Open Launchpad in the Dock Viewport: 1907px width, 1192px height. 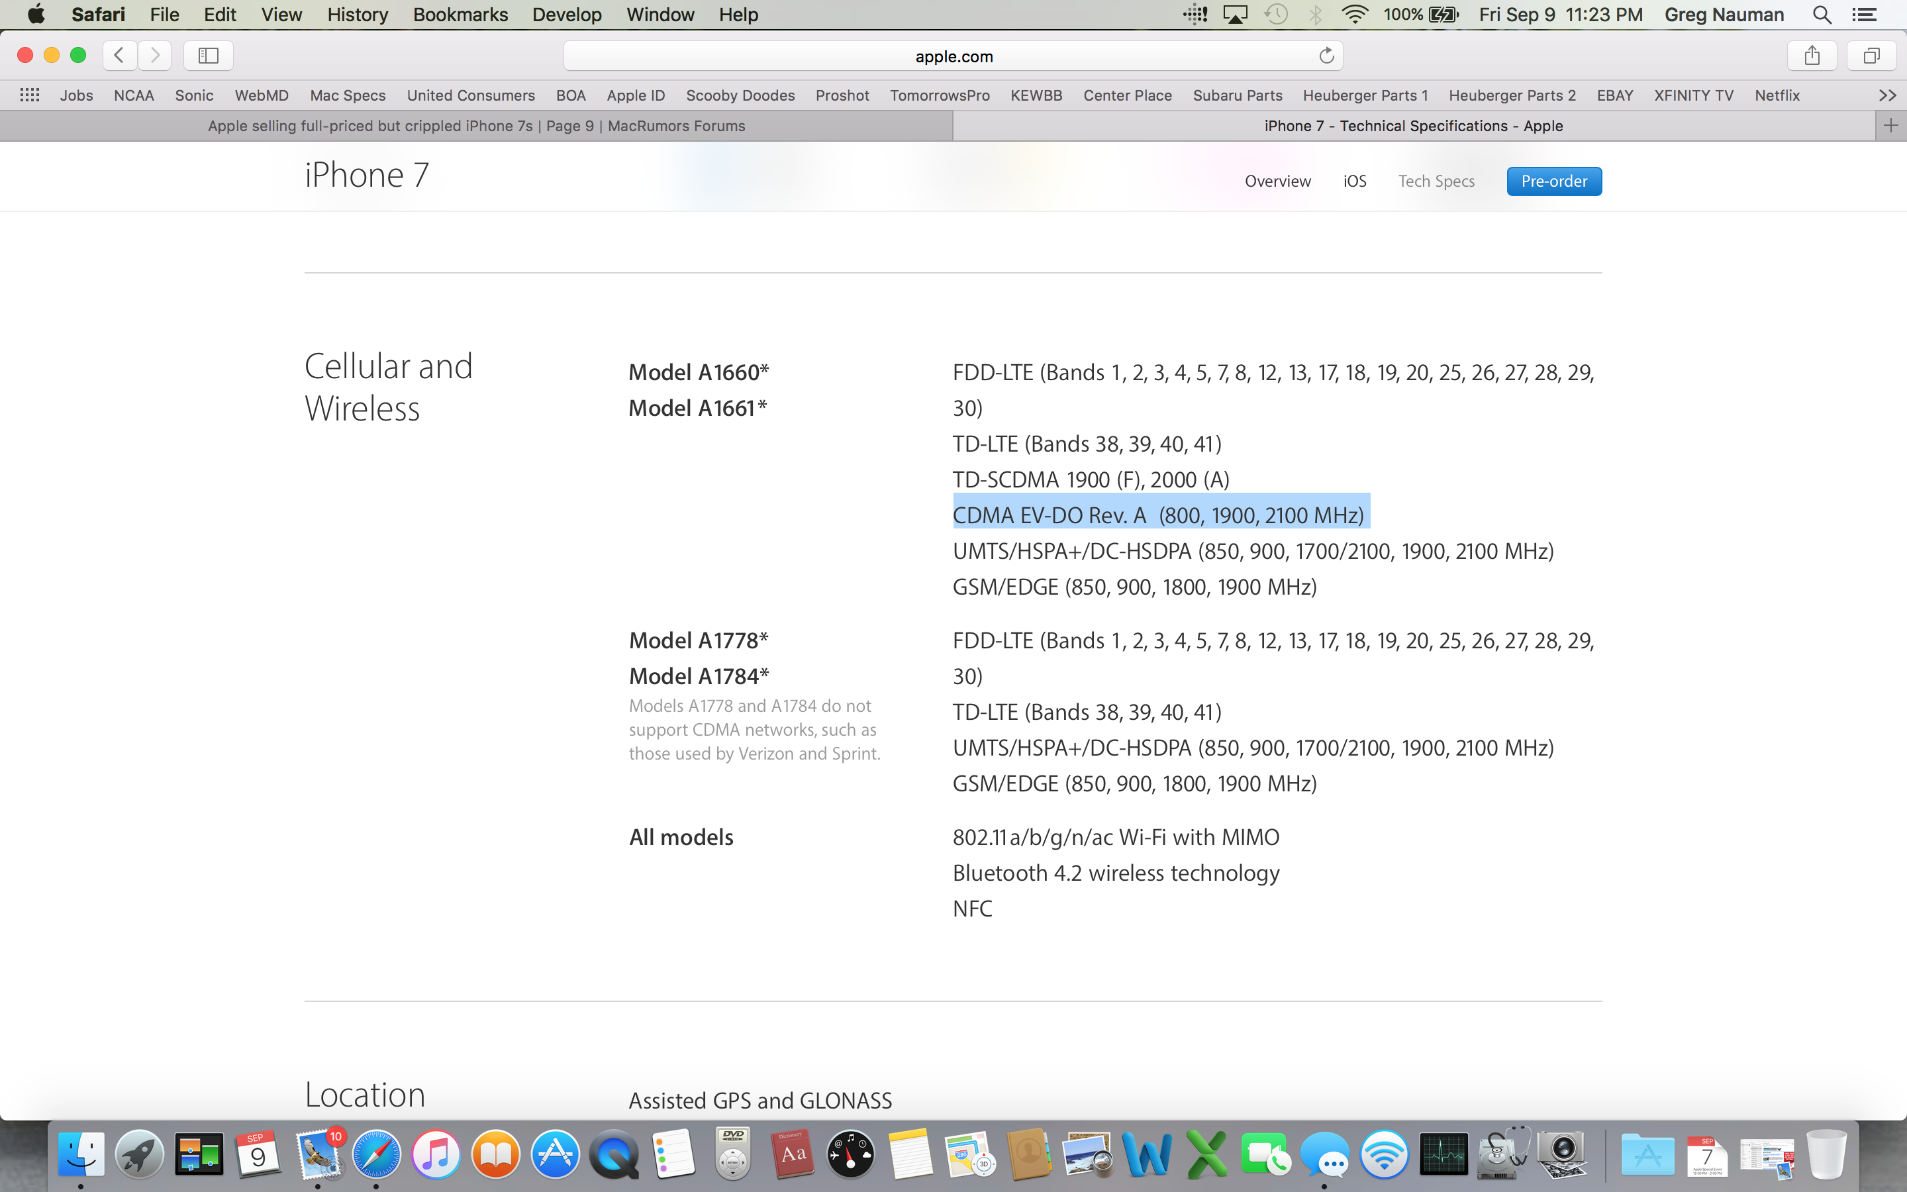pos(140,1154)
